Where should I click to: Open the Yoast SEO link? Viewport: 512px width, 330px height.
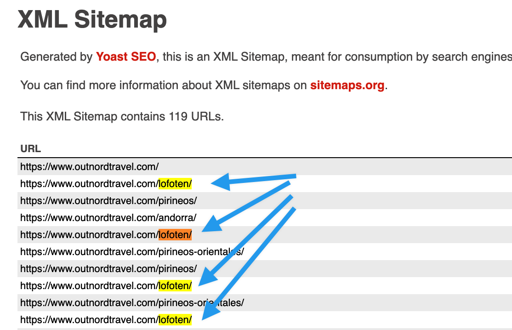[x=126, y=57]
